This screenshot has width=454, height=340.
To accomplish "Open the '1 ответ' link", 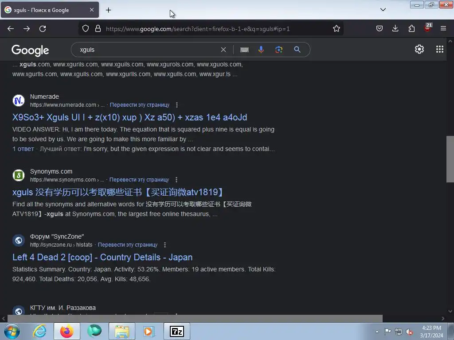I will [23, 149].
